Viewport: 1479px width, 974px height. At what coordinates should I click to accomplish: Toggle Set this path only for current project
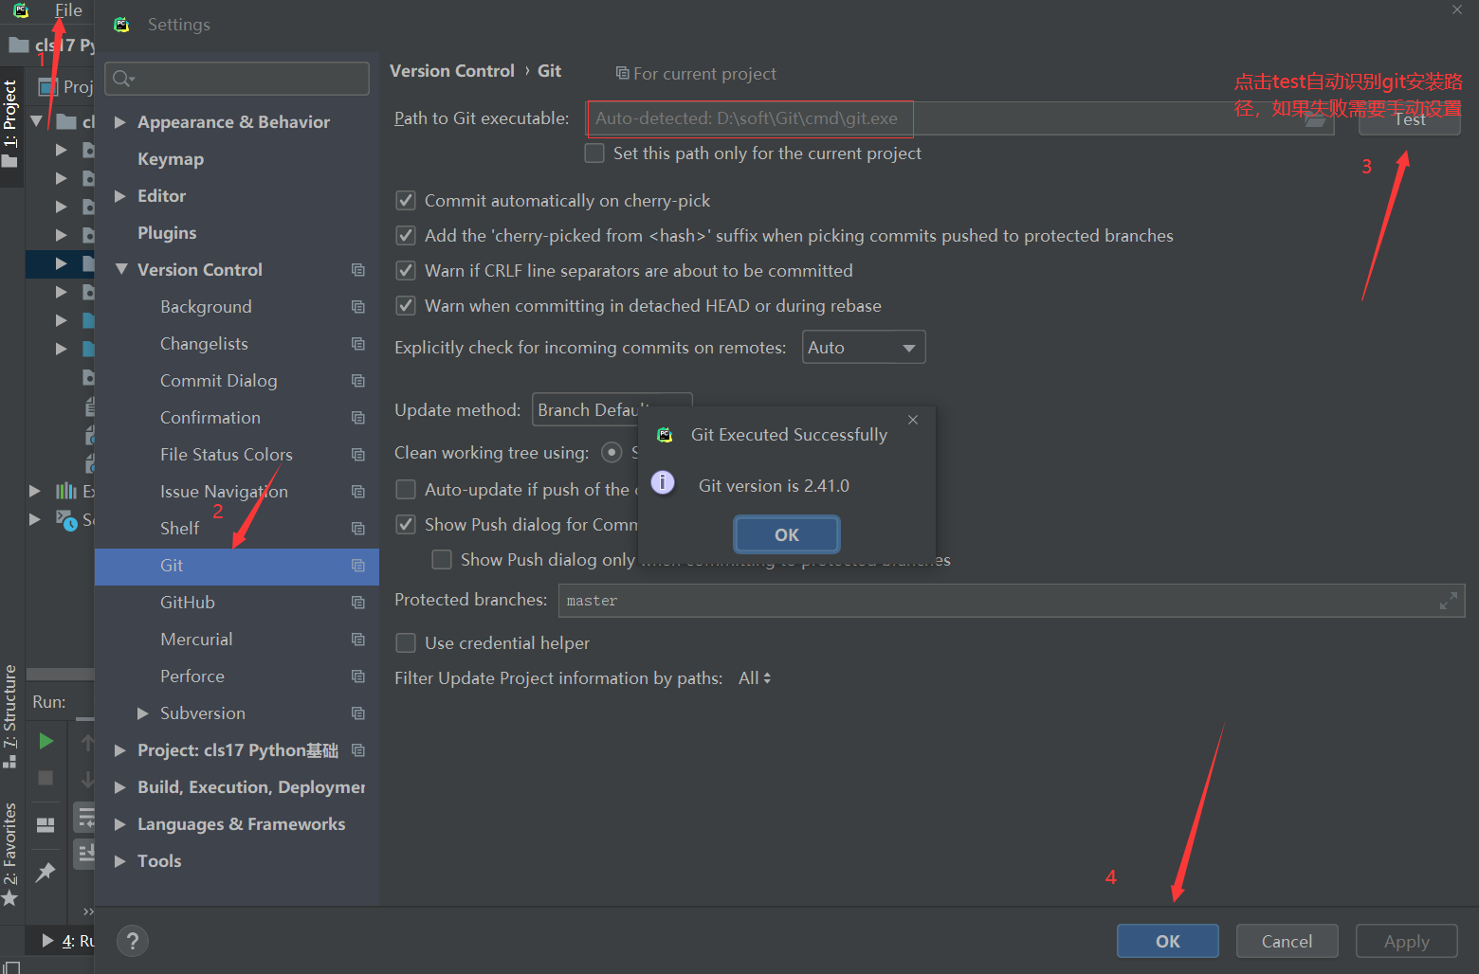[x=594, y=153]
